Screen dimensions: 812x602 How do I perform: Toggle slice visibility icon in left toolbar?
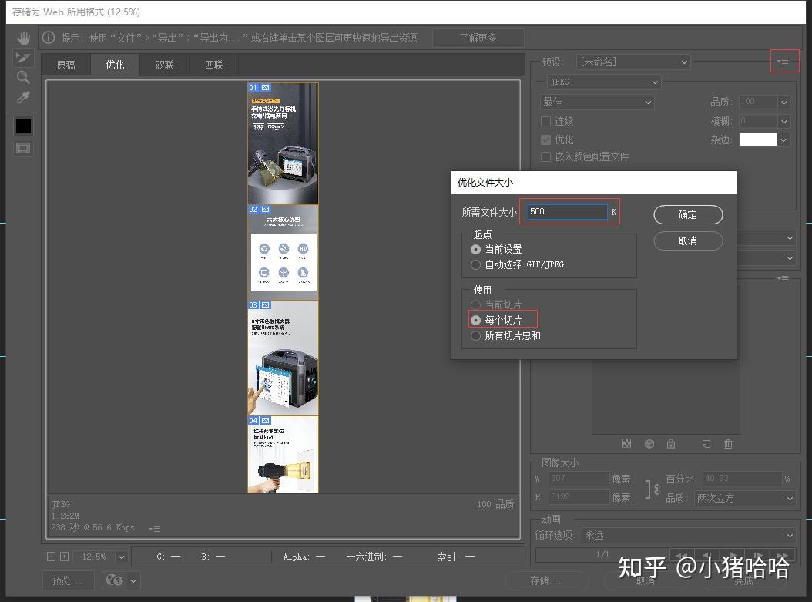(x=23, y=149)
